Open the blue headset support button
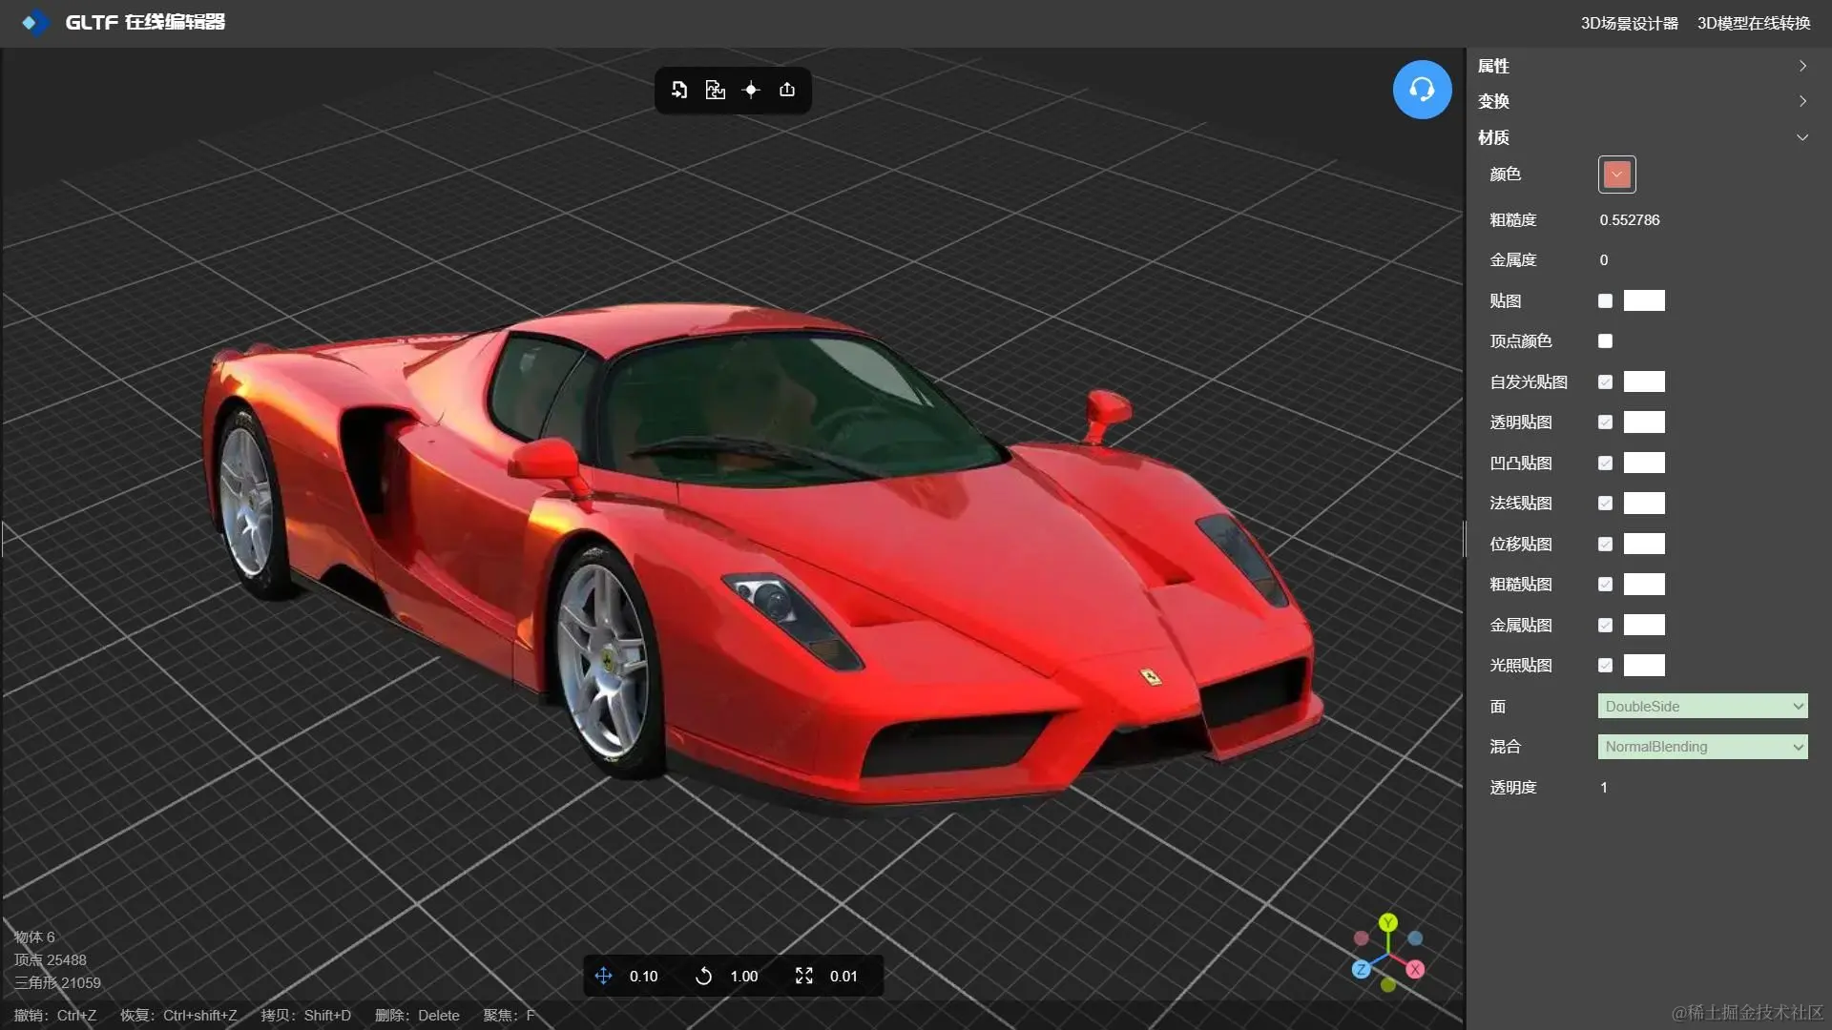1832x1030 pixels. (1422, 90)
